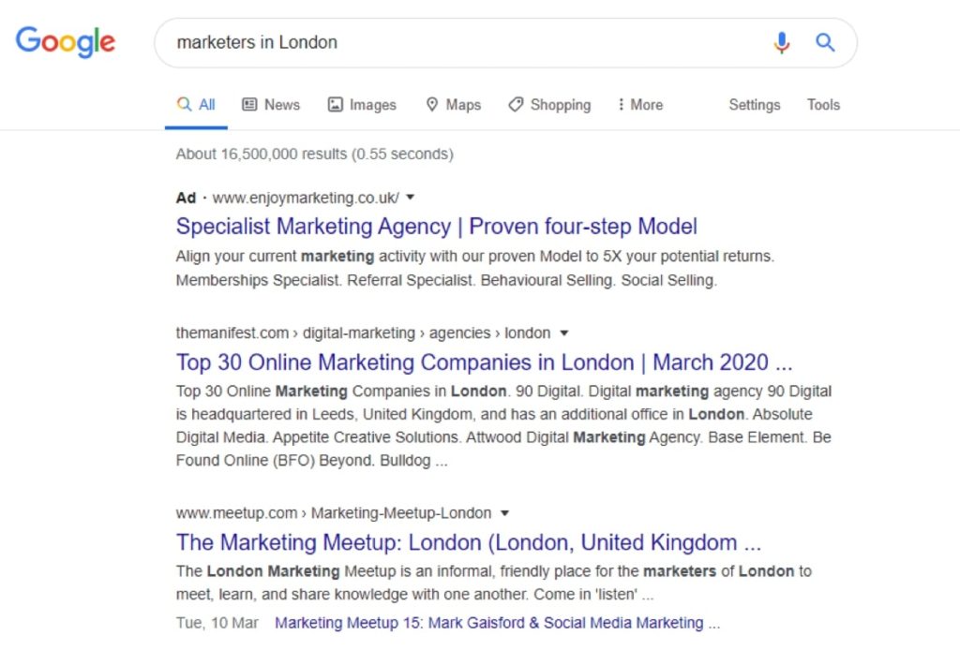
Task: Expand dropdown arrow next to enjoymarketing.co.uk
Action: [411, 197]
